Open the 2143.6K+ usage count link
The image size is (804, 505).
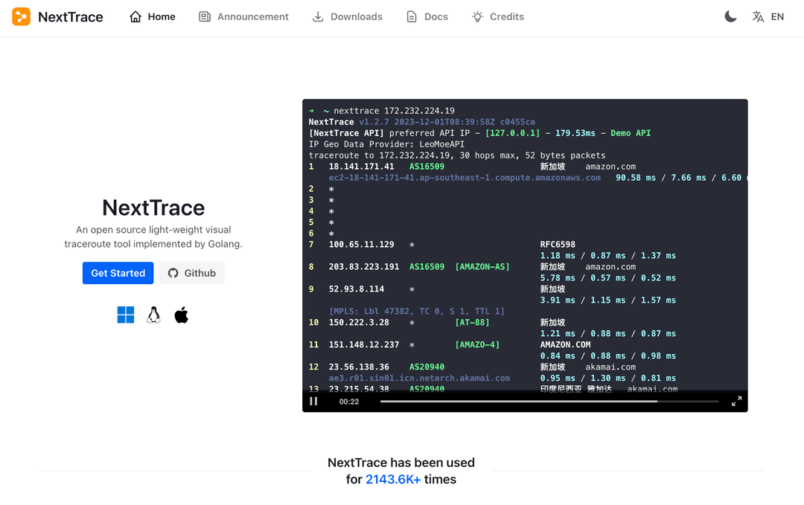(392, 479)
